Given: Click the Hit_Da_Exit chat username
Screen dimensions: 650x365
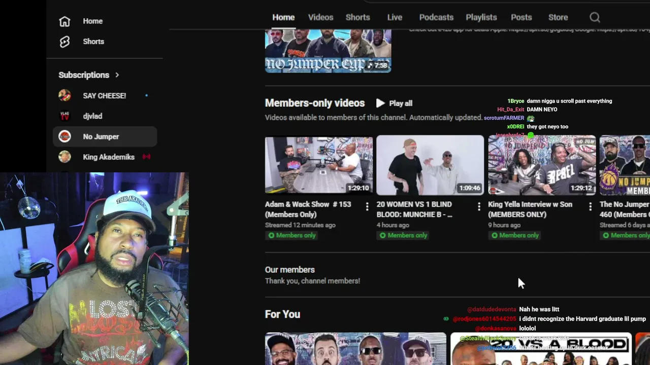Looking at the screenshot, I should click(510, 109).
